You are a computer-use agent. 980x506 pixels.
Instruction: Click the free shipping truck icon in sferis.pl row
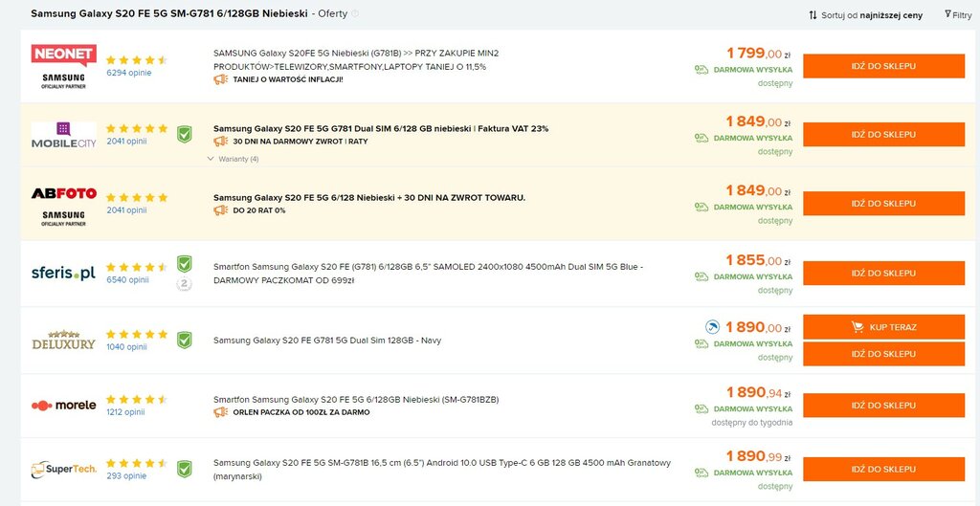point(702,276)
